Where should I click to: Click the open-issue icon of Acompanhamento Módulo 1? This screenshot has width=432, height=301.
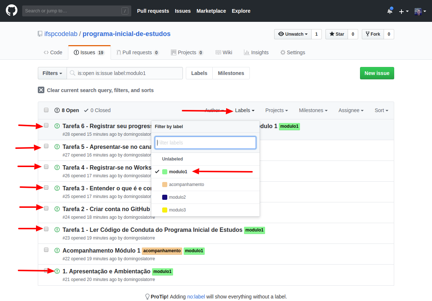(57, 250)
